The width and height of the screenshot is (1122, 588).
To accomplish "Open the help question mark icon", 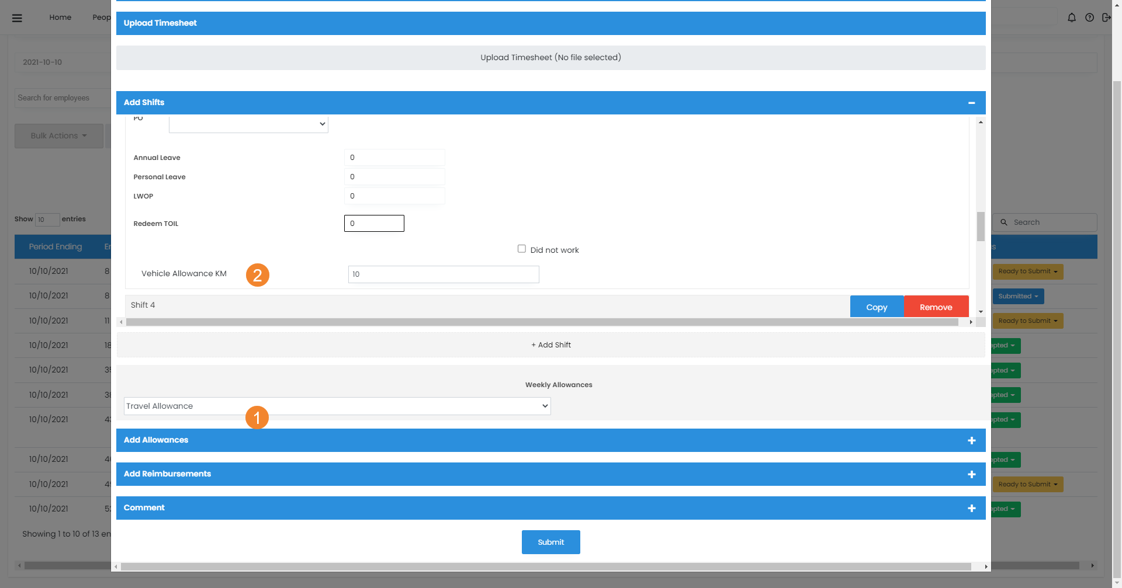I will click(1089, 18).
